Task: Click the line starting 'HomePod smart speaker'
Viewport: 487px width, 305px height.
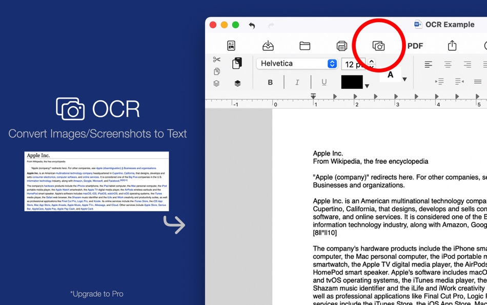Action: click(x=400, y=272)
